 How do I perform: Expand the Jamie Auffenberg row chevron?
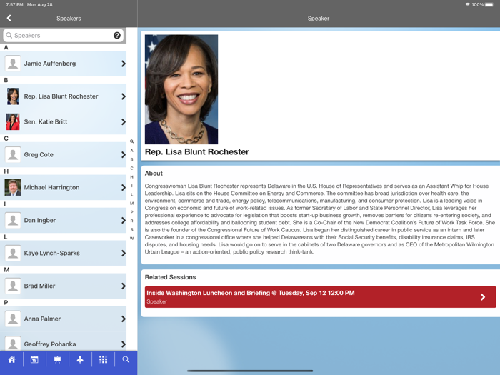(x=123, y=64)
